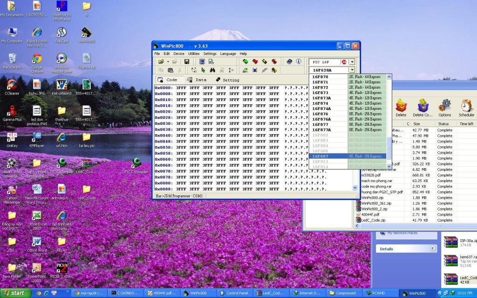Click the blue book help icon
This screenshot has width=477, height=298.
coord(289,62)
